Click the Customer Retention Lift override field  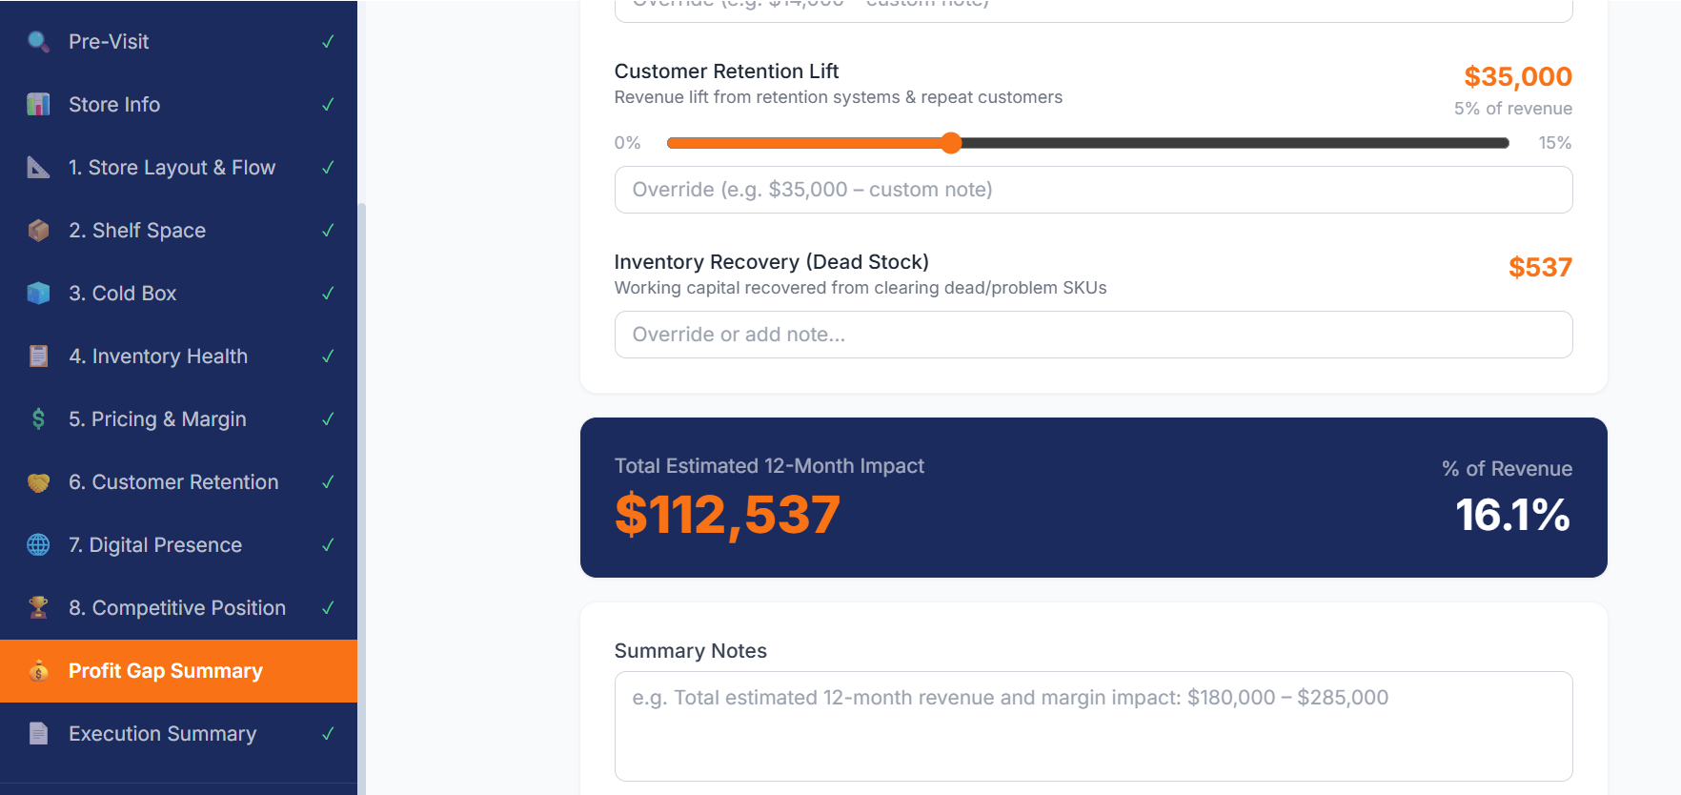click(x=1093, y=190)
